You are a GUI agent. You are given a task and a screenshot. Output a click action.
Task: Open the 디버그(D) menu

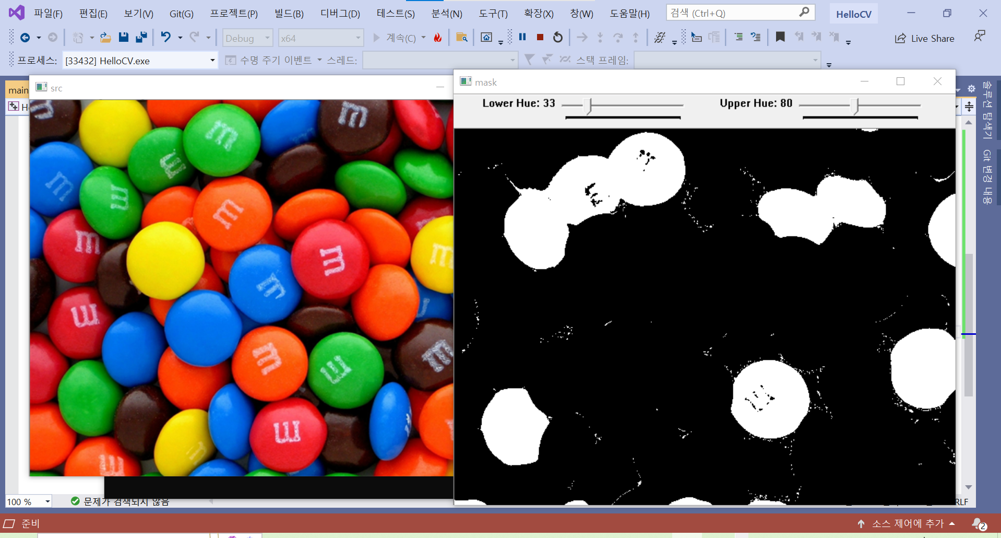[340, 14]
